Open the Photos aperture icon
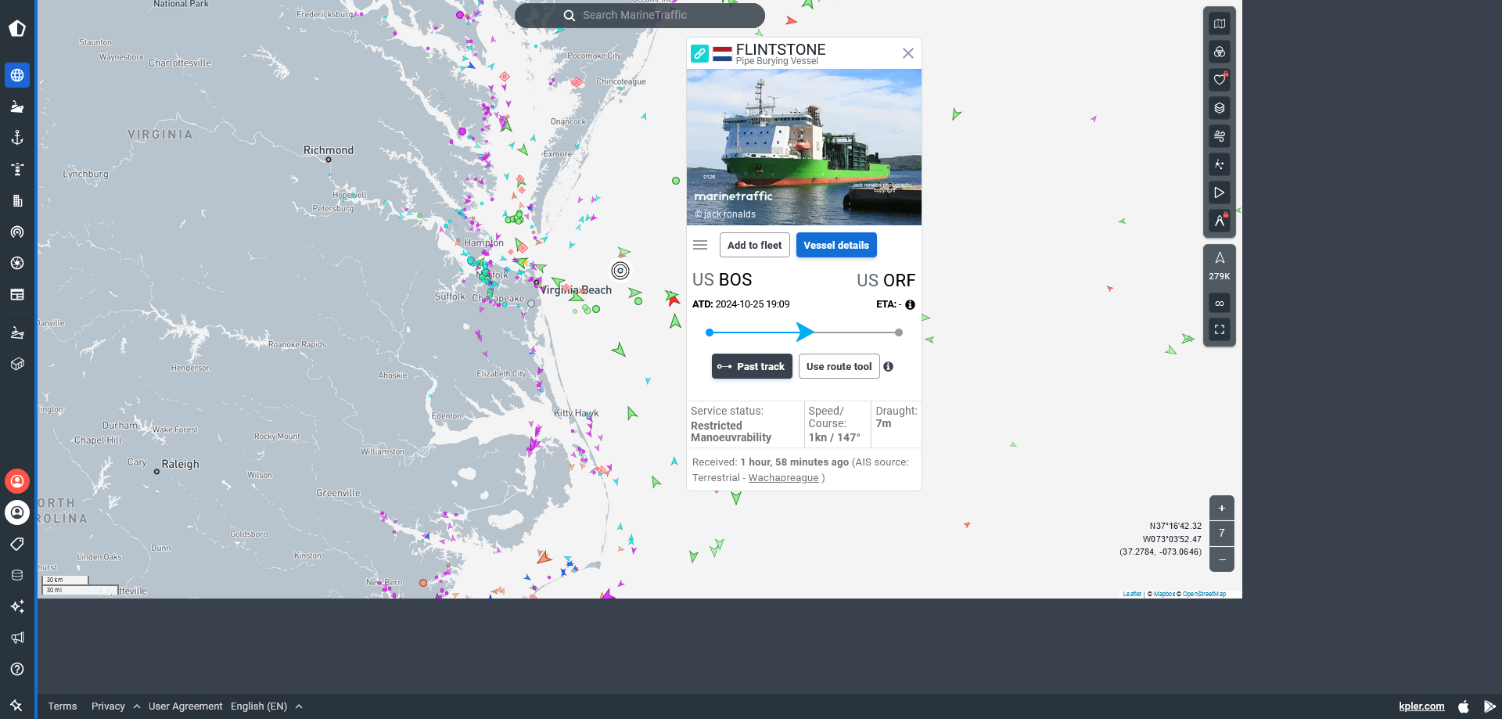 click(17, 263)
